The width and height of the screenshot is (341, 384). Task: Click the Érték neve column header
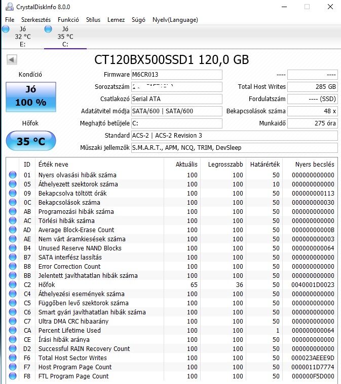[53, 165]
